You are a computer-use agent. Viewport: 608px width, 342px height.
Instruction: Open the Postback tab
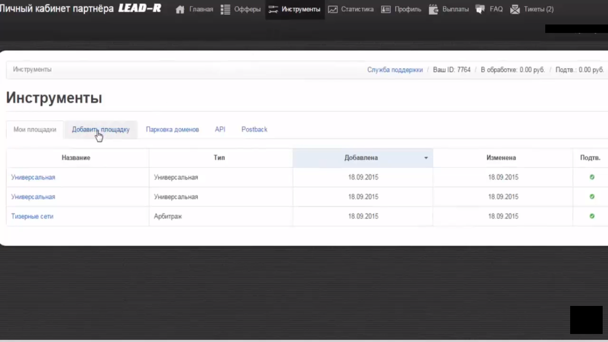coord(254,130)
